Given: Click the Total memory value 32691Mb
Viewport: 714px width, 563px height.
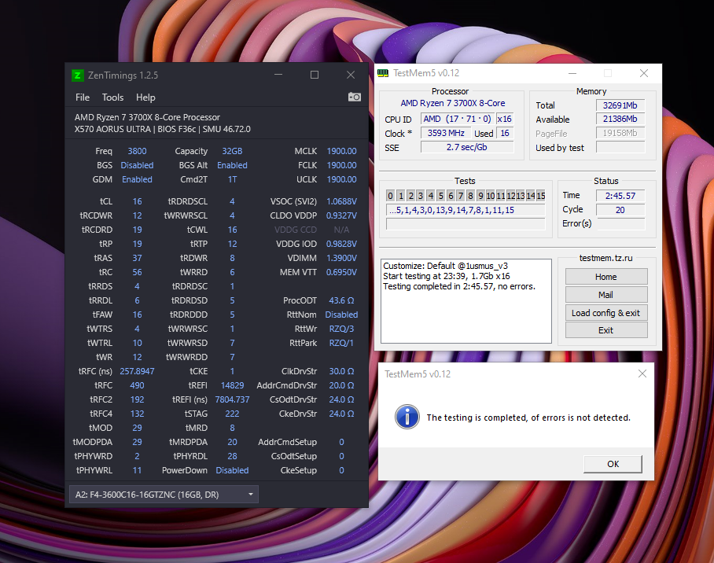Looking at the screenshot, I should click(620, 105).
